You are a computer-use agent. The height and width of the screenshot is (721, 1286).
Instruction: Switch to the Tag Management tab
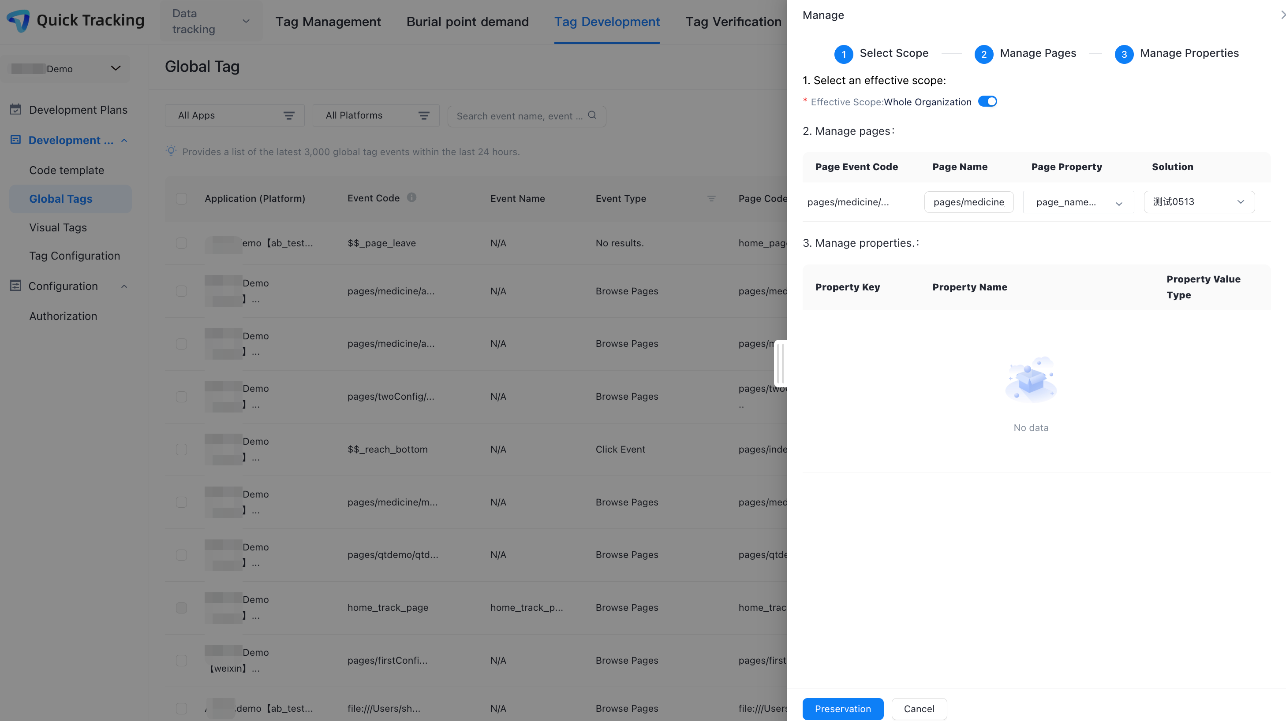[x=328, y=22]
